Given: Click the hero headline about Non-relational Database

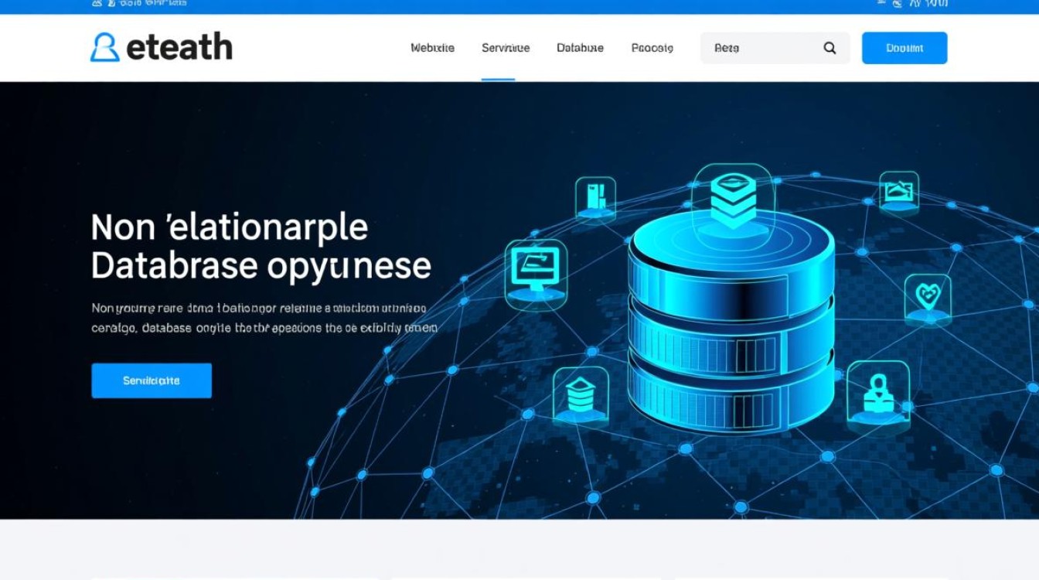Looking at the screenshot, I should [261, 247].
